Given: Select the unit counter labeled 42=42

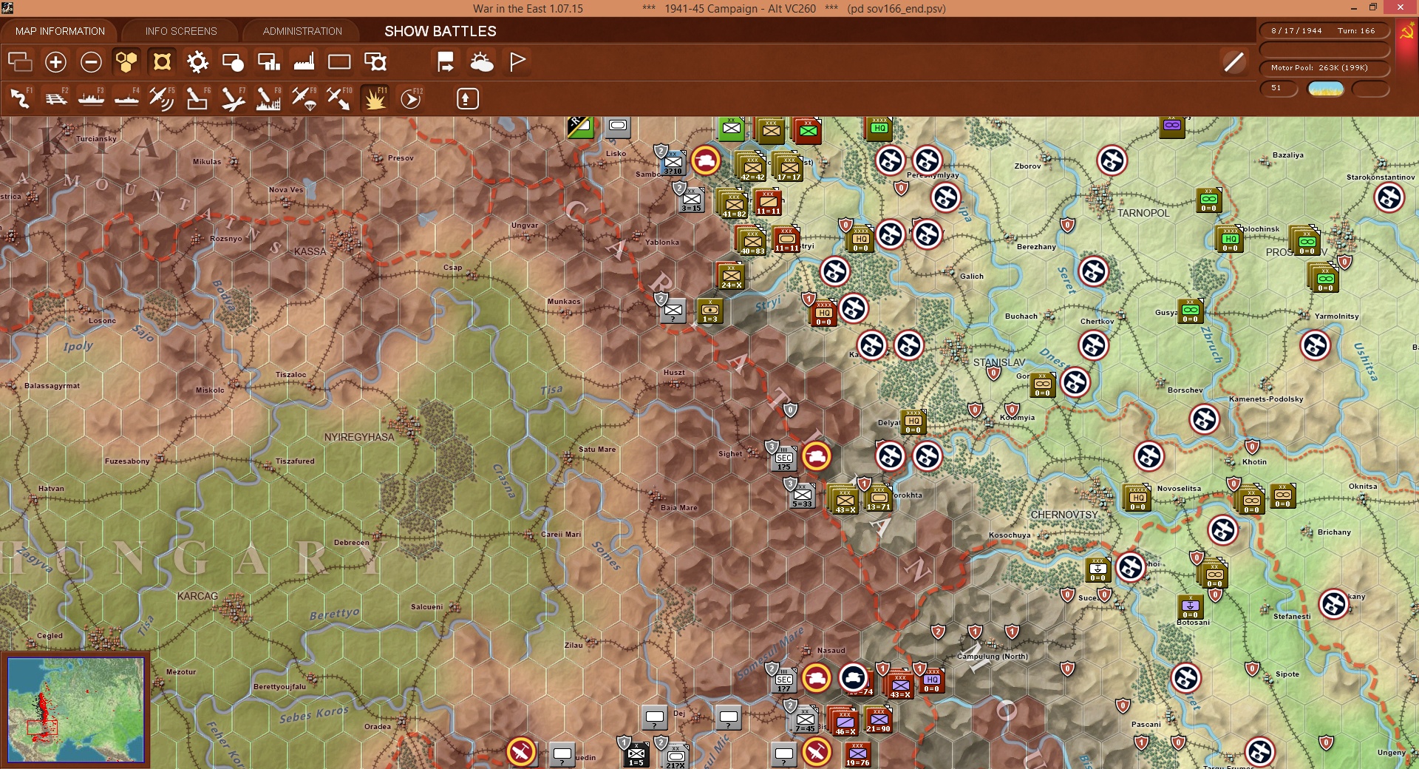Looking at the screenshot, I should point(752,167).
